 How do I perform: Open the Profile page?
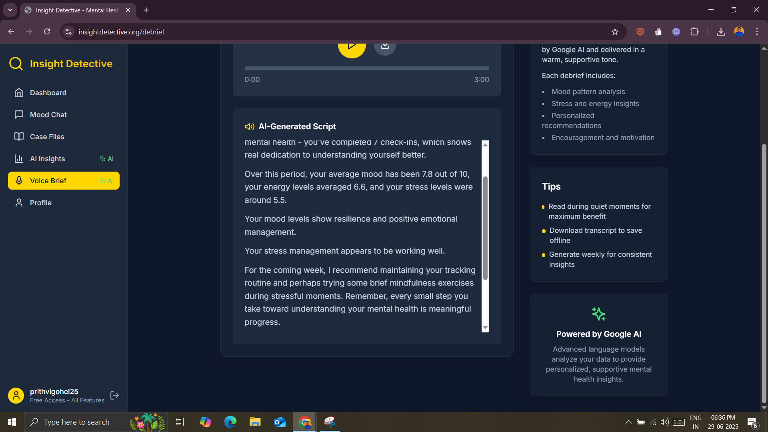pyautogui.click(x=40, y=203)
